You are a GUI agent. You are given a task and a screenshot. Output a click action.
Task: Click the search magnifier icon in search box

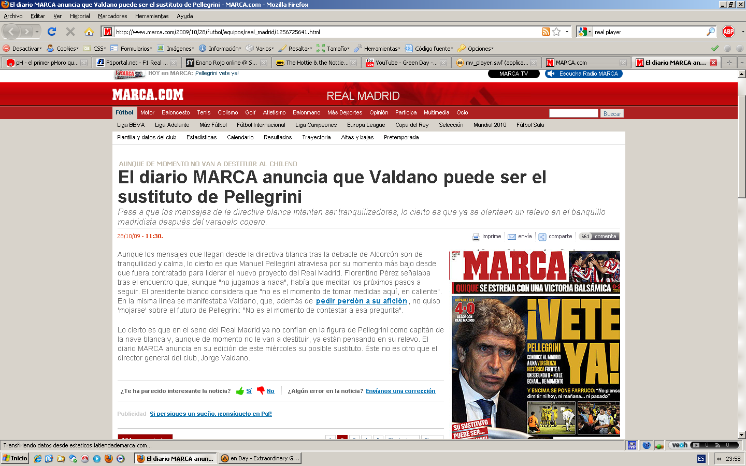[710, 32]
